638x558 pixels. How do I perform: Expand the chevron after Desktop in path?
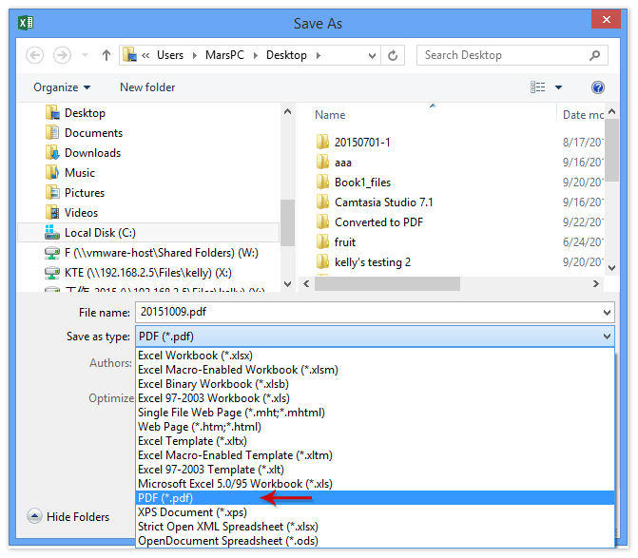click(x=319, y=55)
